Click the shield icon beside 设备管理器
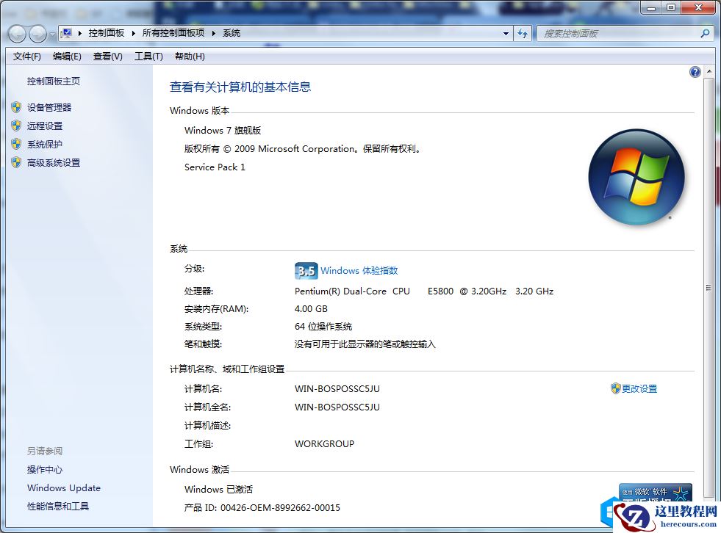This screenshot has width=721, height=533. [16, 107]
